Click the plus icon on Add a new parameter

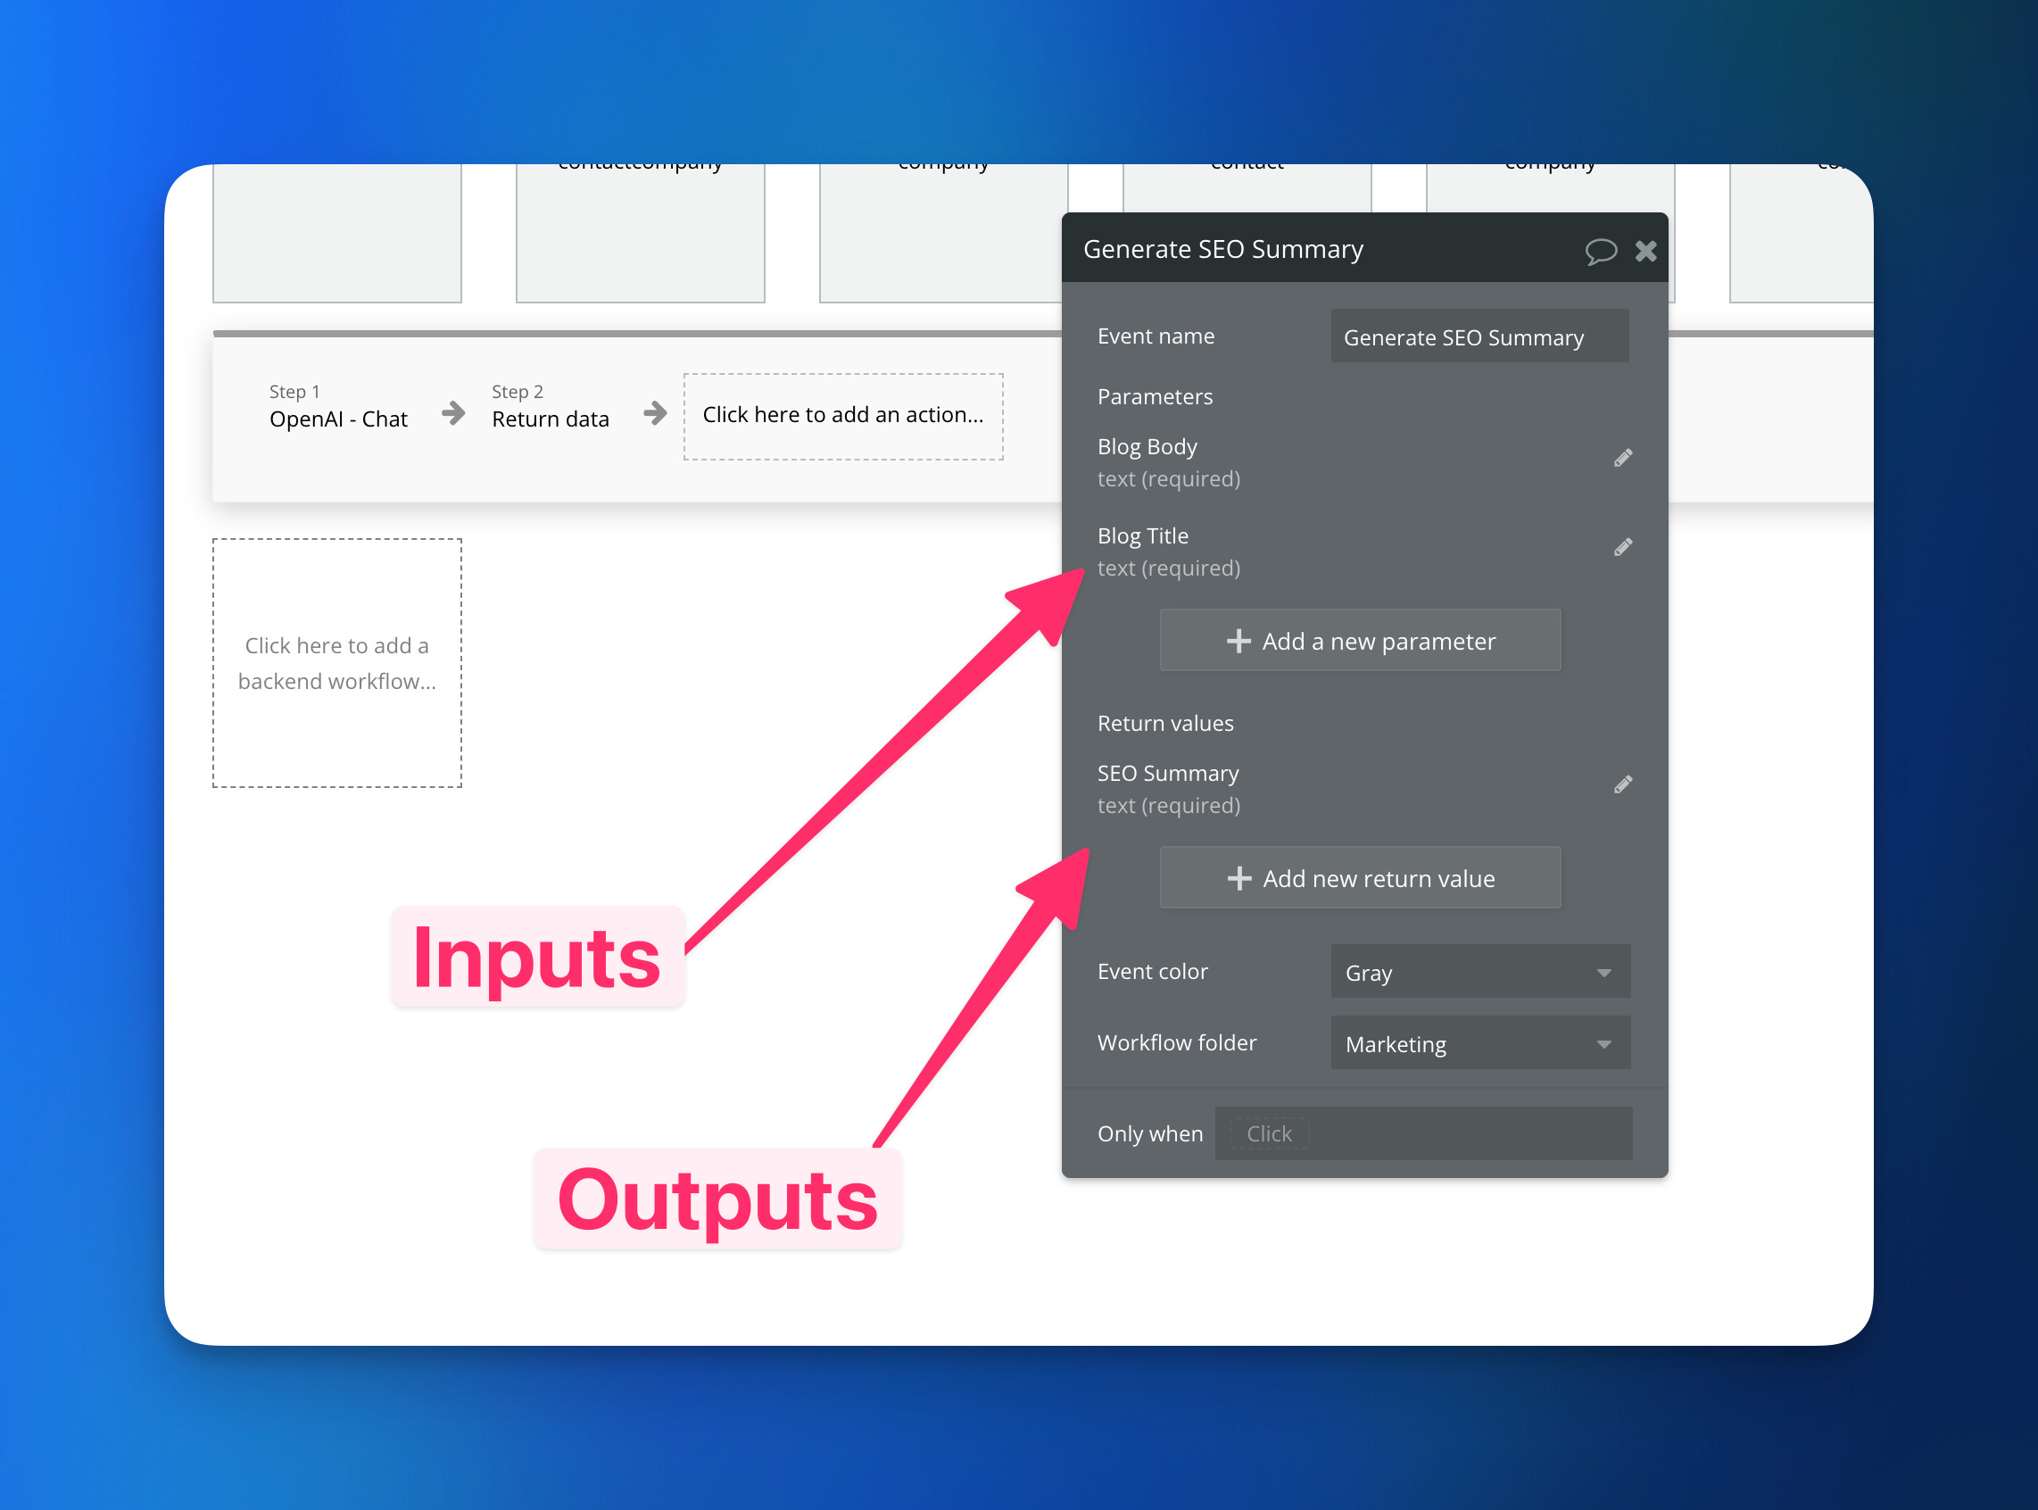point(1239,641)
